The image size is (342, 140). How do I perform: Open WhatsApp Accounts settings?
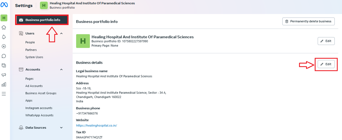pyautogui.click(x=39, y=115)
